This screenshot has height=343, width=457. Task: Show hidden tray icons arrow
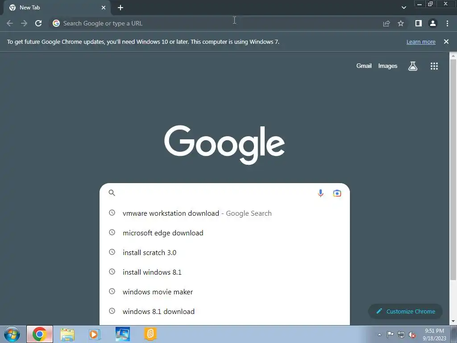(379, 335)
